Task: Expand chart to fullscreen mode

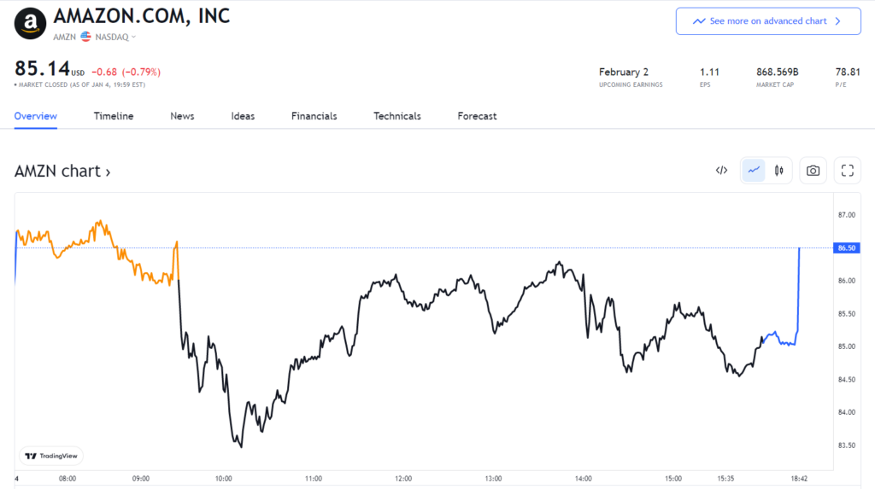Action: 847,171
